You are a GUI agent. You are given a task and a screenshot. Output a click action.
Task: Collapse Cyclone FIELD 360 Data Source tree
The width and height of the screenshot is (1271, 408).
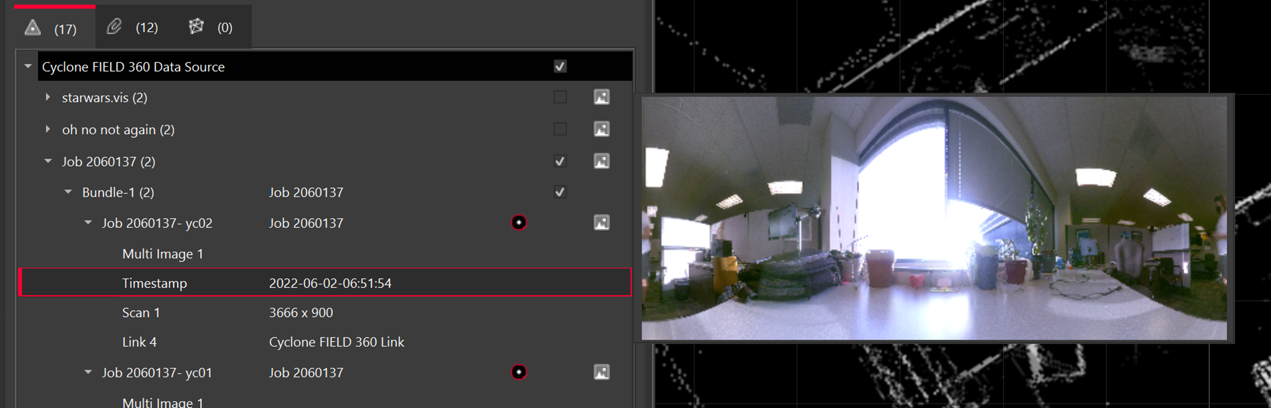(28, 67)
